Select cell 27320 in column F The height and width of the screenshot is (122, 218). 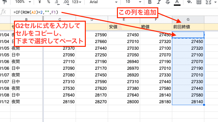156,41
